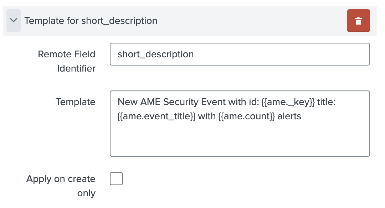Click the Template field label
The image size is (385, 208).
click(76, 102)
